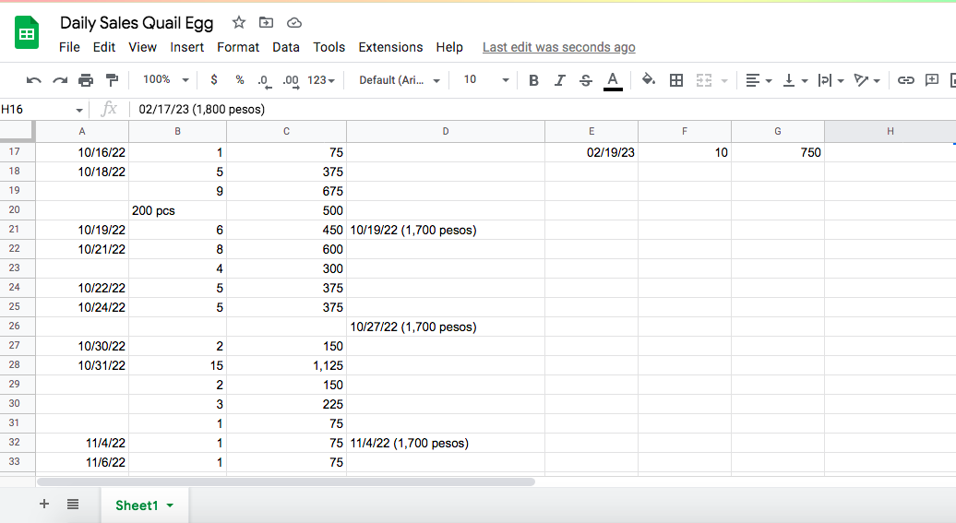
Task: Open the text wrapping dropdown
Action: click(x=831, y=80)
